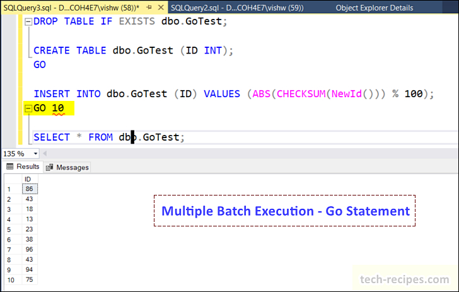
Task: Select row 6 cell value 38
Action: 30,239
